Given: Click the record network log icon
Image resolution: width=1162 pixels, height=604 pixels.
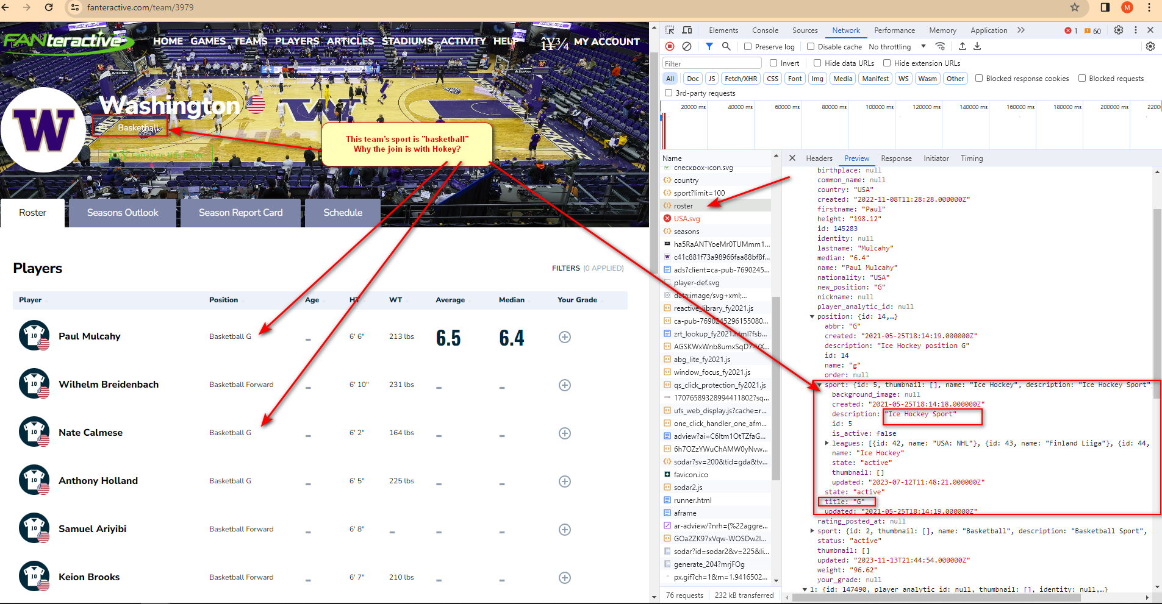Looking at the screenshot, I should coord(670,46).
